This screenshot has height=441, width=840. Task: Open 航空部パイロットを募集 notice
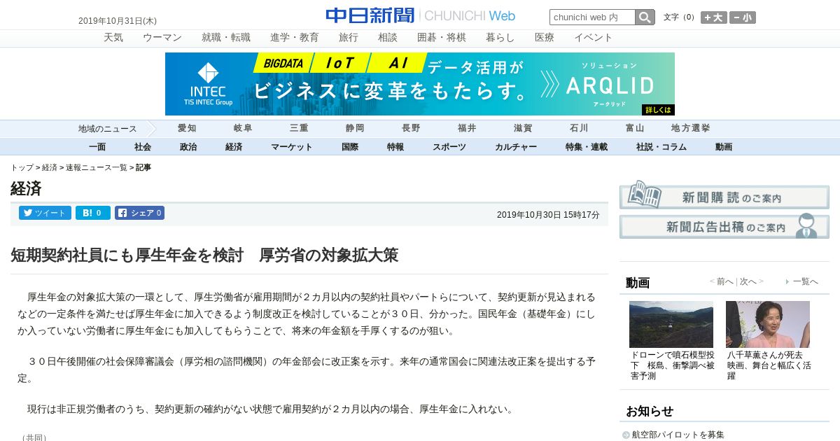[x=678, y=435]
